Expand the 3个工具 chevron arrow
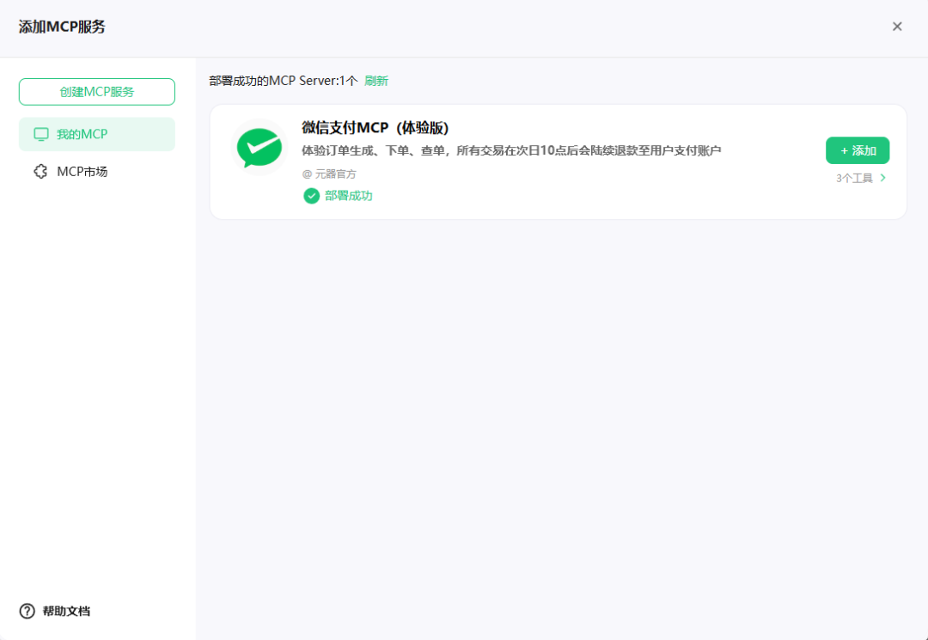The image size is (928, 640). tap(883, 178)
